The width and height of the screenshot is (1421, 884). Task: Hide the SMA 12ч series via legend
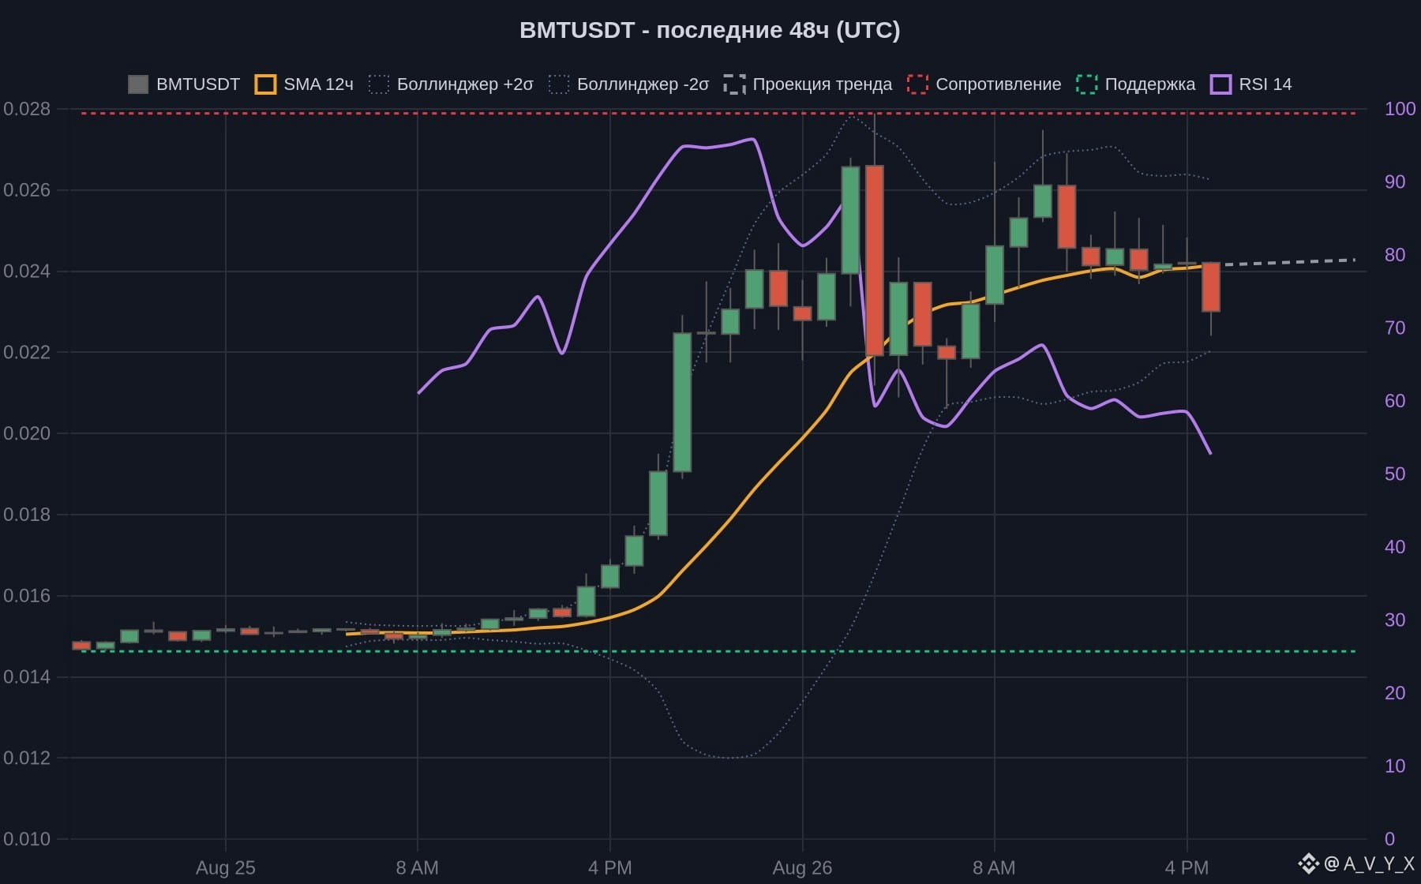304,84
